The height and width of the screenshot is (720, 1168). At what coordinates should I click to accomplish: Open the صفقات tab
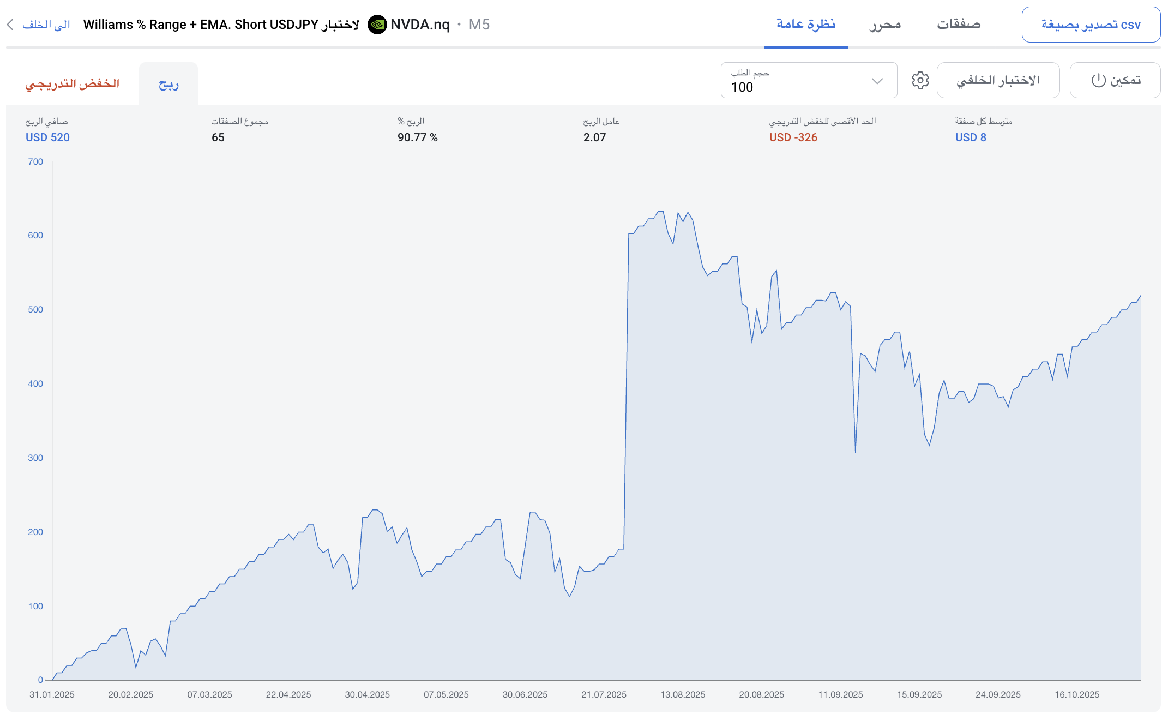pos(959,25)
